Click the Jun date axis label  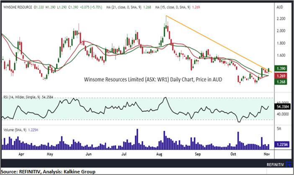pos(88,154)
